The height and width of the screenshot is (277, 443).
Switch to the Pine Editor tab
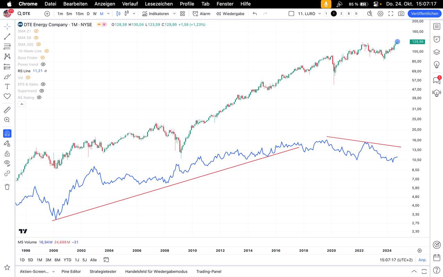pyautogui.click(x=71, y=271)
